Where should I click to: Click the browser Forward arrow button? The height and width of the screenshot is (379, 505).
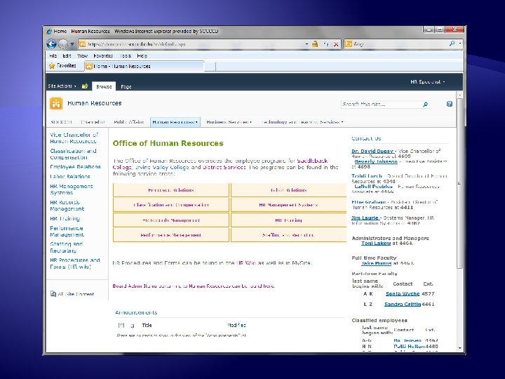(x=63, y=44)
